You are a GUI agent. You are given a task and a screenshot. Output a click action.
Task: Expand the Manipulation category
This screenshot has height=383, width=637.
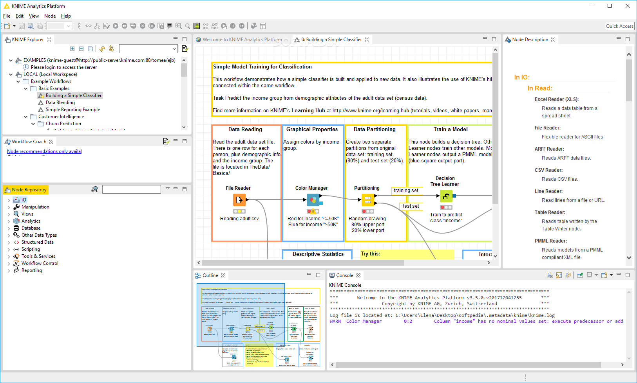pyautogui.click(x=9, y=207)
